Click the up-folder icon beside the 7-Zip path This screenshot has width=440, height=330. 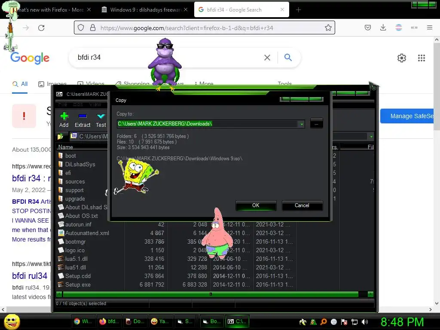[60, 136]
